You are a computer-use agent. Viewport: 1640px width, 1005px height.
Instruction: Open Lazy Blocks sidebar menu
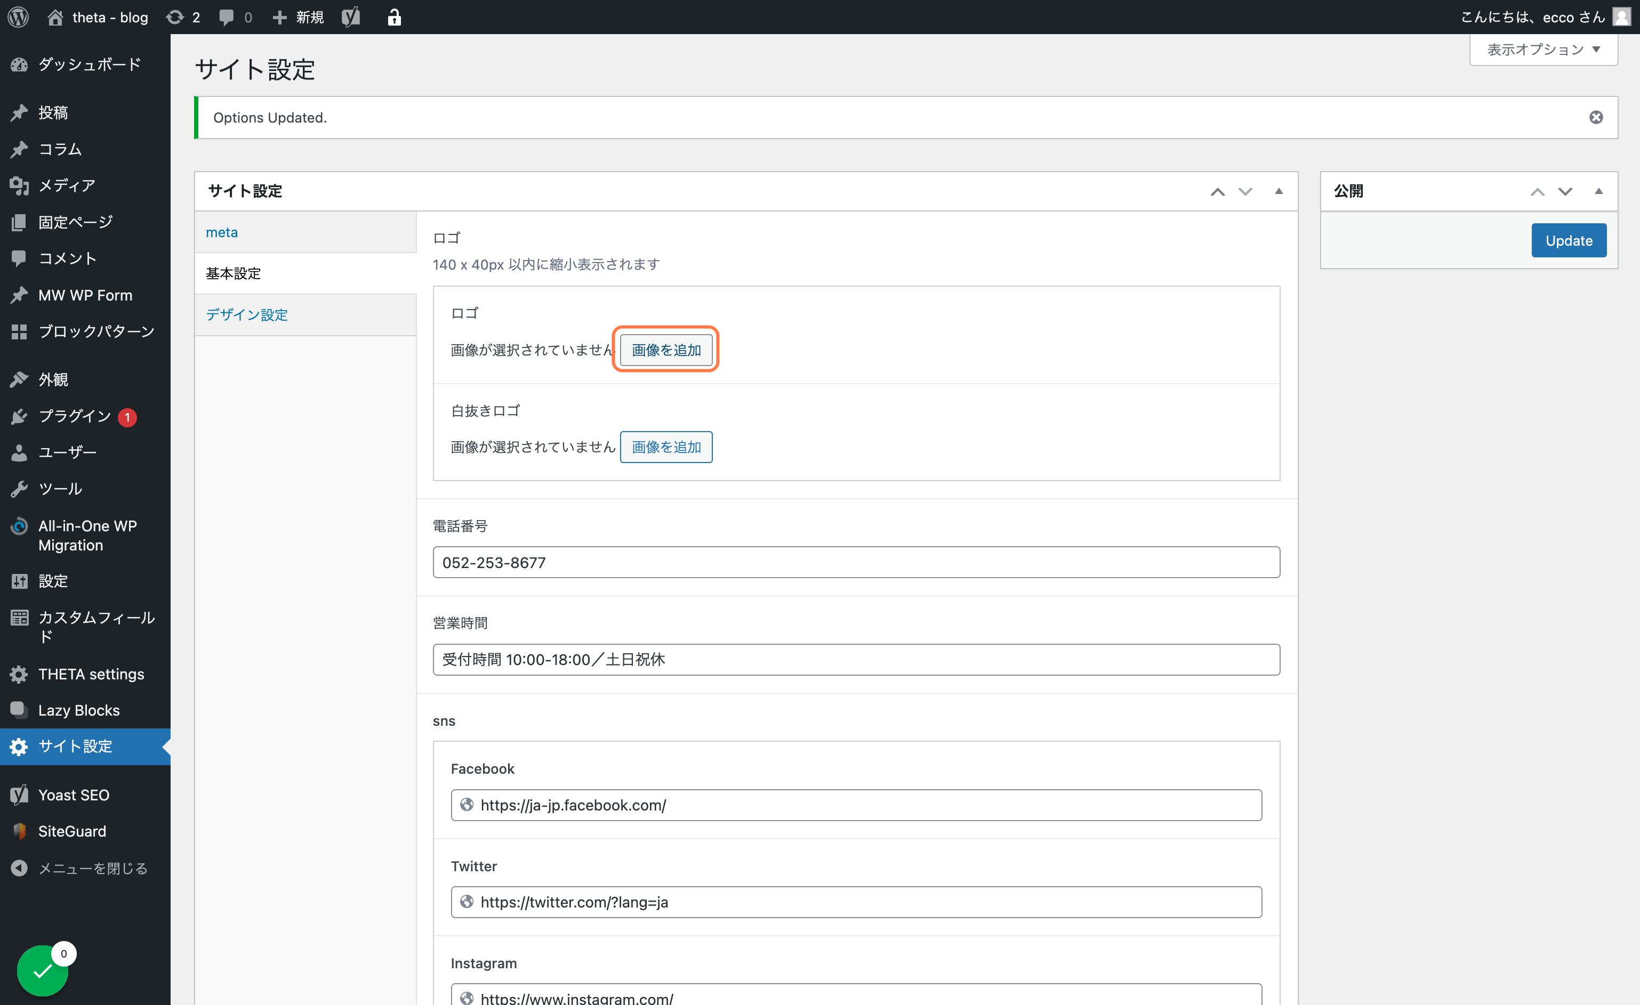click(85, 710)
